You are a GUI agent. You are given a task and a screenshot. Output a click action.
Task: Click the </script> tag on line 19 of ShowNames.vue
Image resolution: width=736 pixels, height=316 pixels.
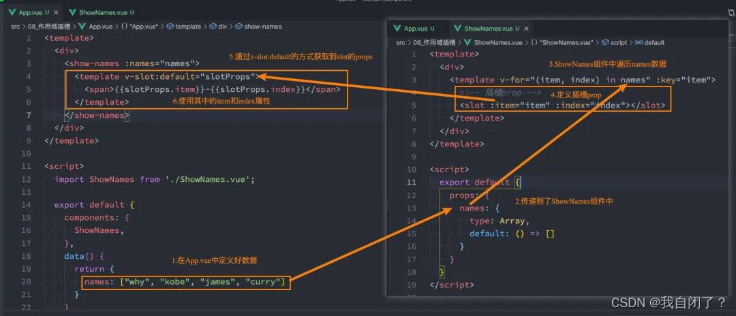[452, 285]
